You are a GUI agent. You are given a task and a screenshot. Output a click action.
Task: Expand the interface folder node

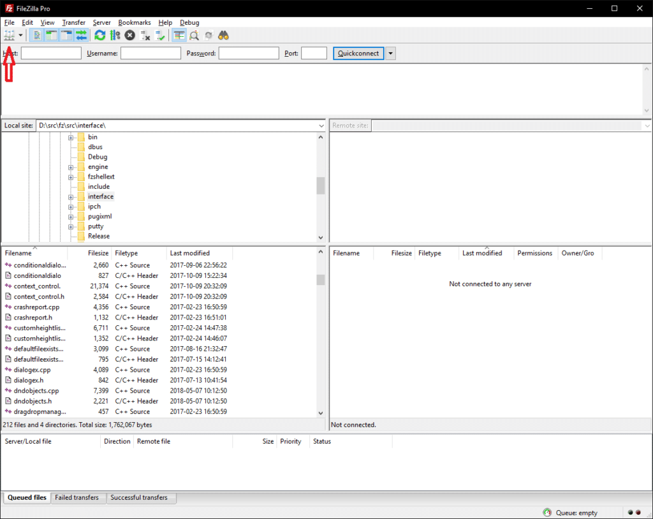71,197
